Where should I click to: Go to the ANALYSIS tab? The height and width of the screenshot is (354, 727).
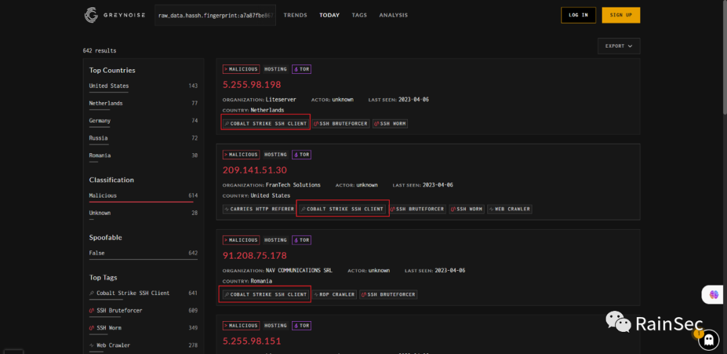[394, 15]
